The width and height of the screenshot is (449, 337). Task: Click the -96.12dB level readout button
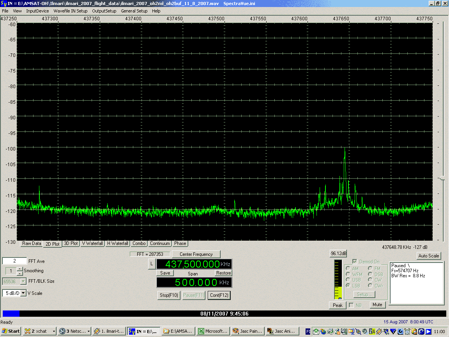click(338, 254)
